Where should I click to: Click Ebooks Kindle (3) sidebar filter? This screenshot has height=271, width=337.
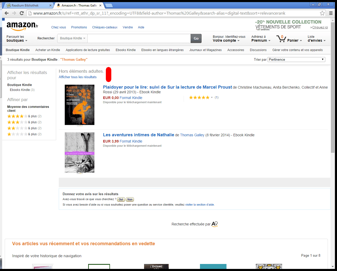pos(22,90)
